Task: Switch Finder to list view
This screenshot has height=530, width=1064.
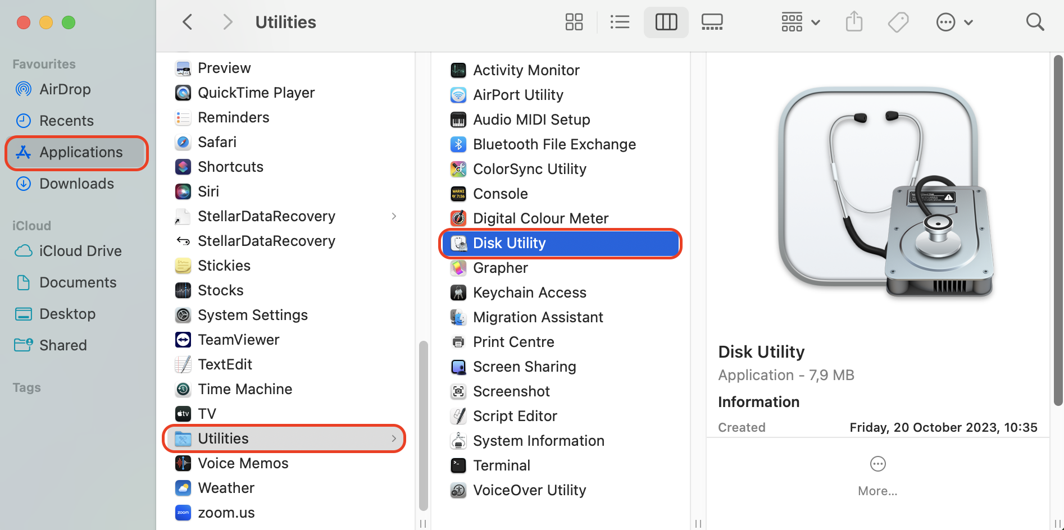Action: tap(620, 22)
